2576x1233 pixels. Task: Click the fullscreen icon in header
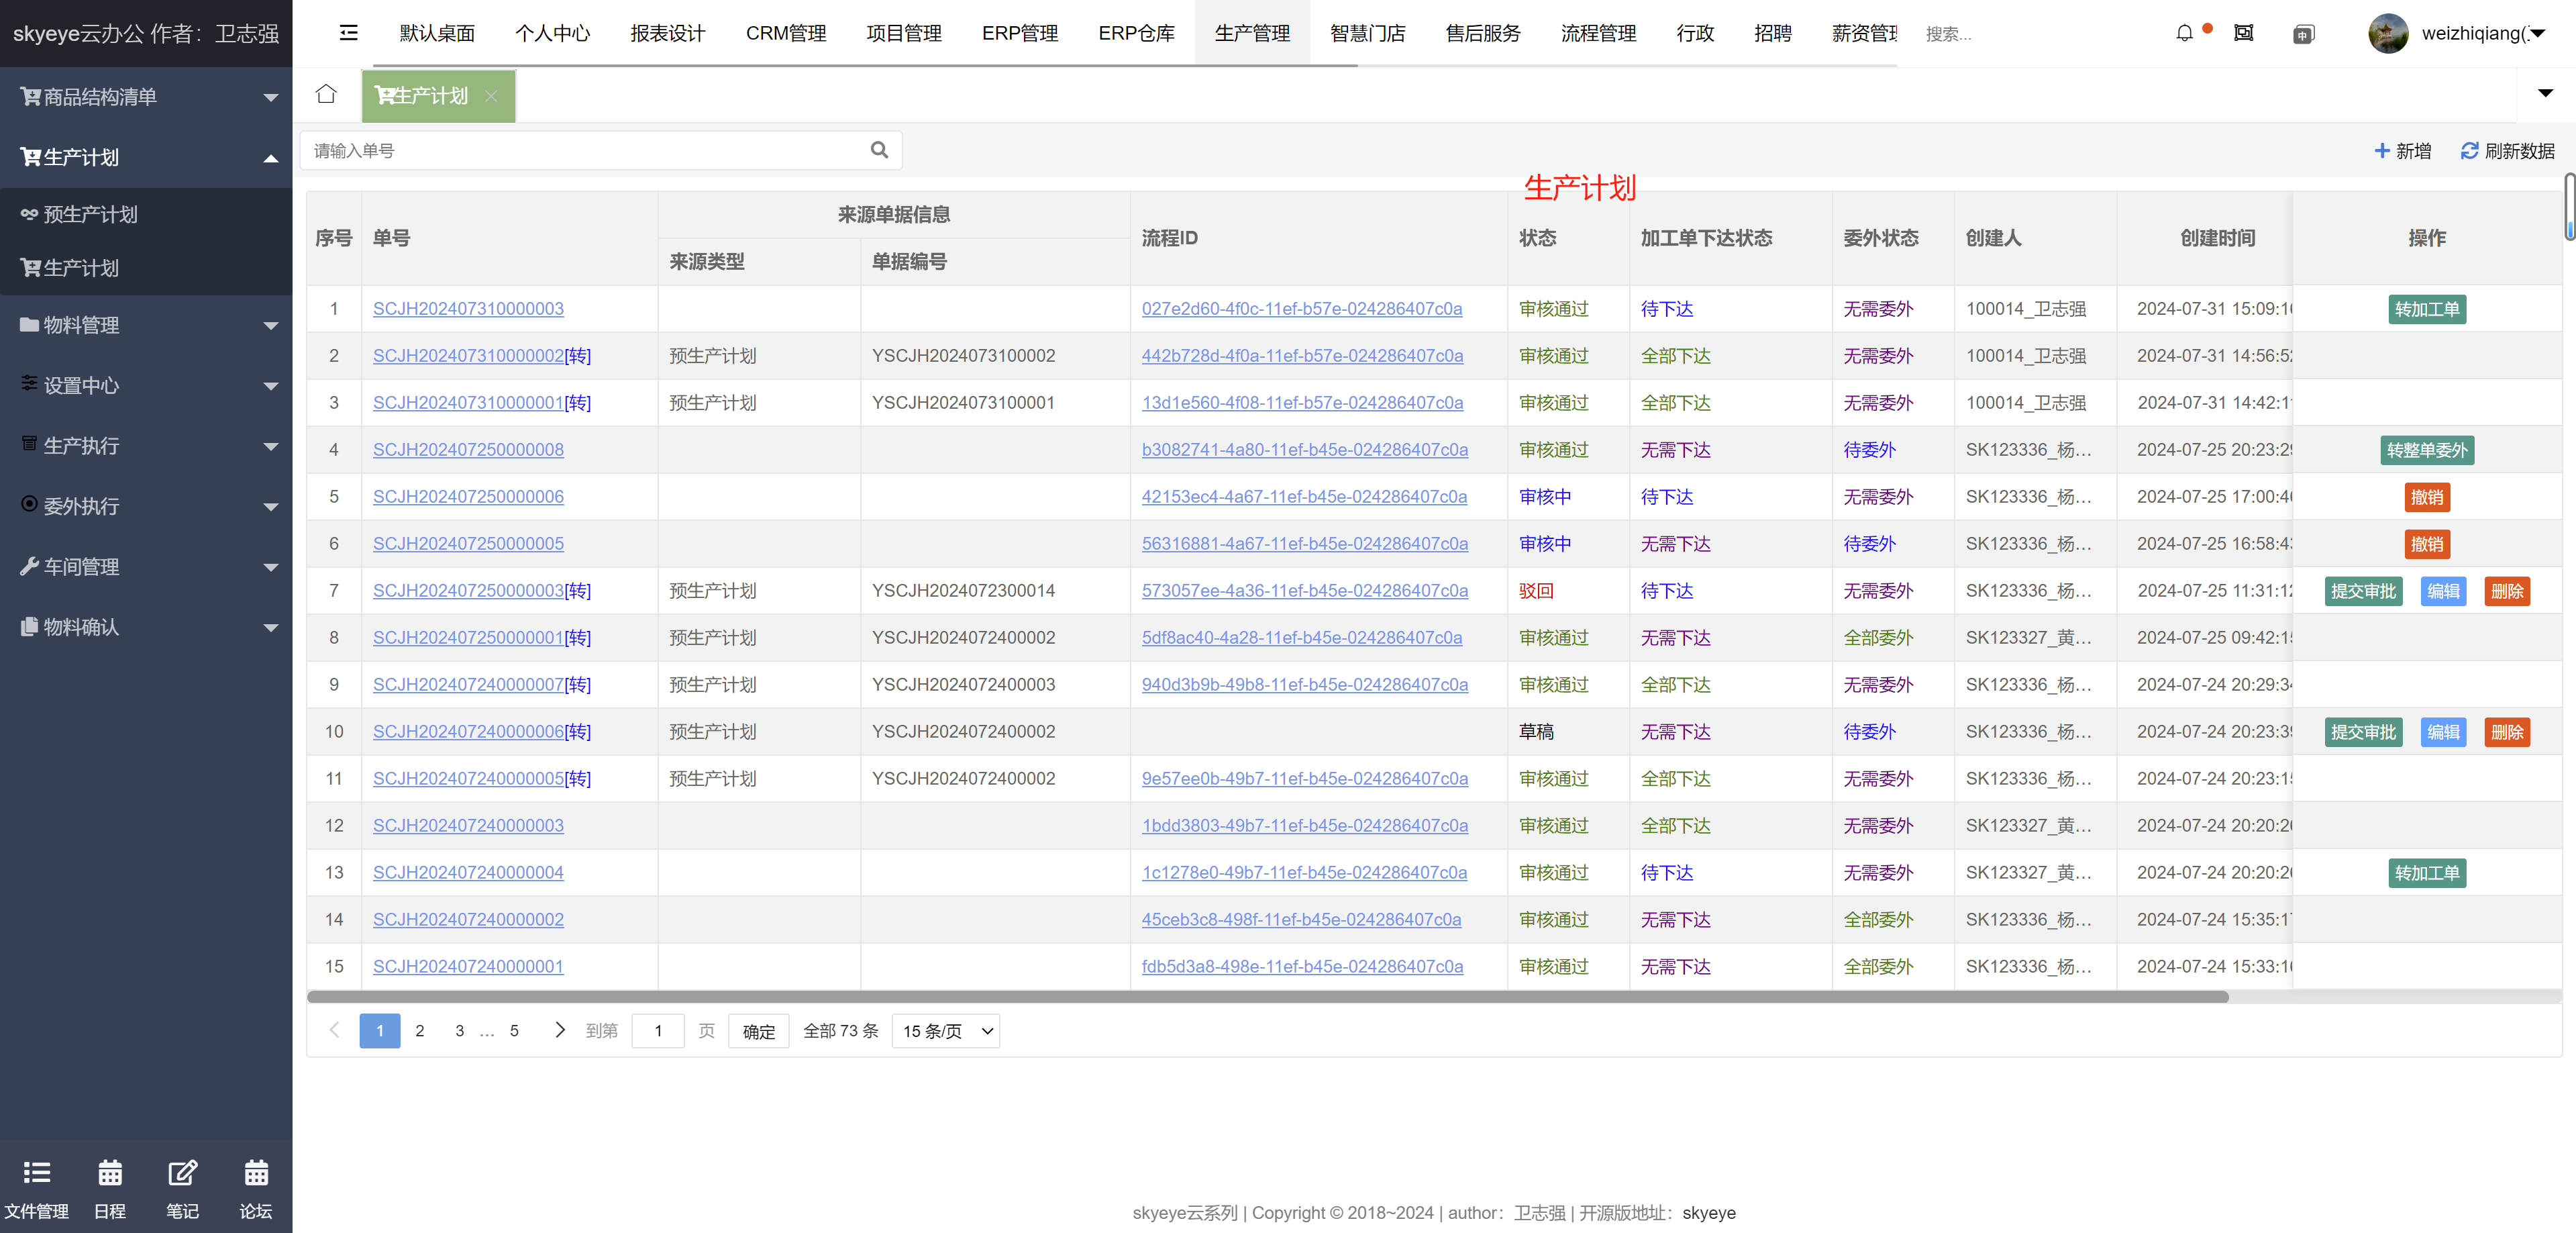coord(2243,33)
